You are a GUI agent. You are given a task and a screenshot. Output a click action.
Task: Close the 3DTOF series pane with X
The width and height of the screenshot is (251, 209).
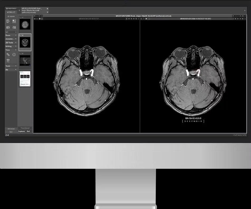139,19
